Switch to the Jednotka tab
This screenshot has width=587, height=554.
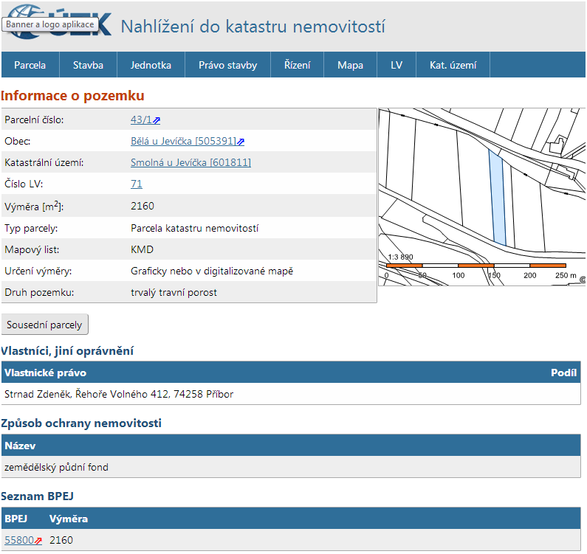click(x=151, y=65)
